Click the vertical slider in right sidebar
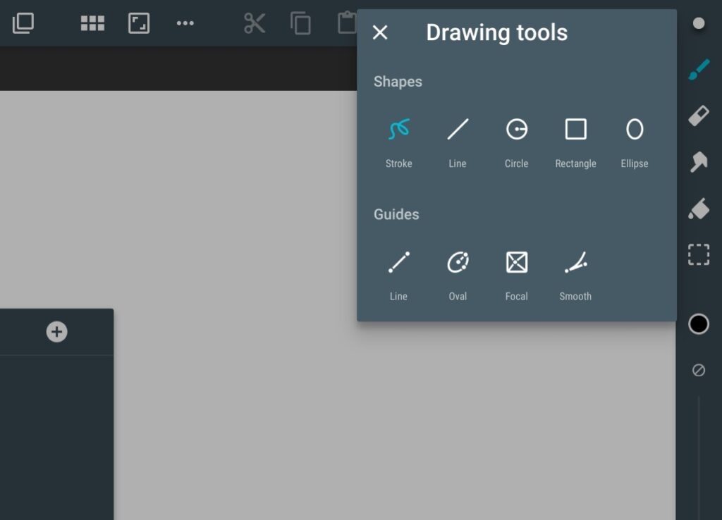 click(x=699, y=458)
